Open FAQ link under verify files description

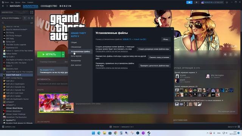tap(112, 68)
